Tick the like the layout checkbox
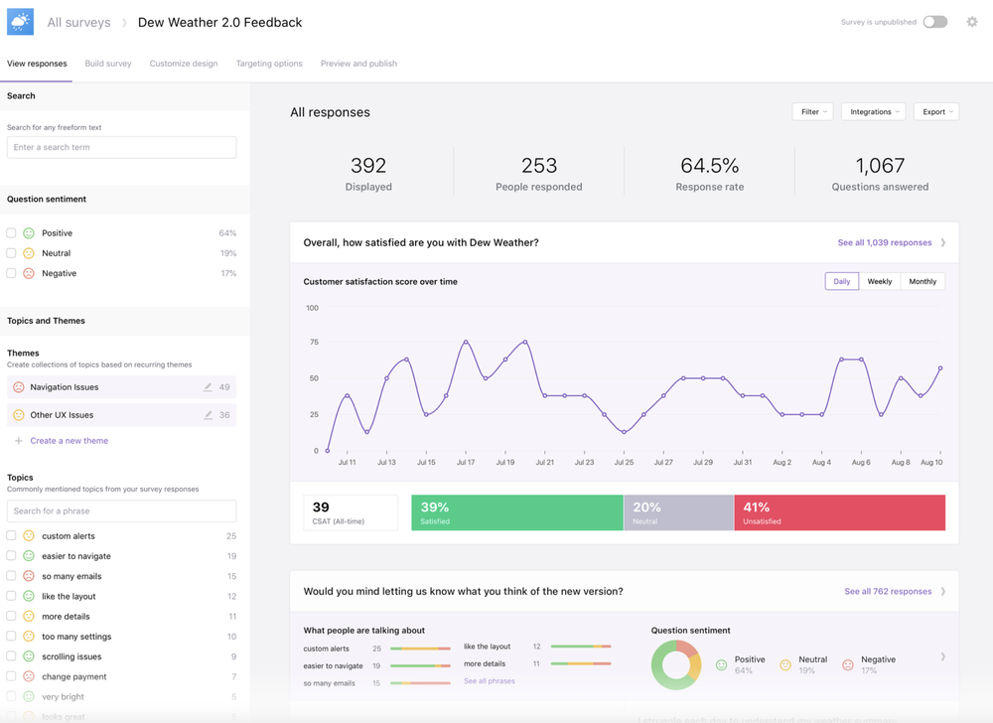The height and width of the screenshot is (723, 993). (x=11, y=596)
